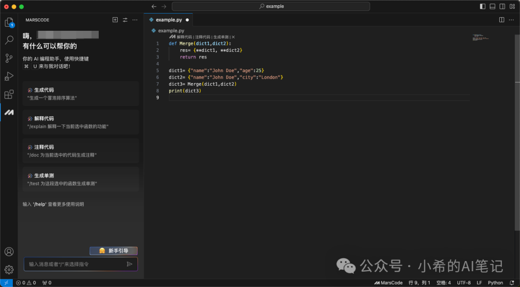Open the Explorer view in activity bar
This screenshot has height=287, width=520.
pyautogui.click(x=9, y=23)
